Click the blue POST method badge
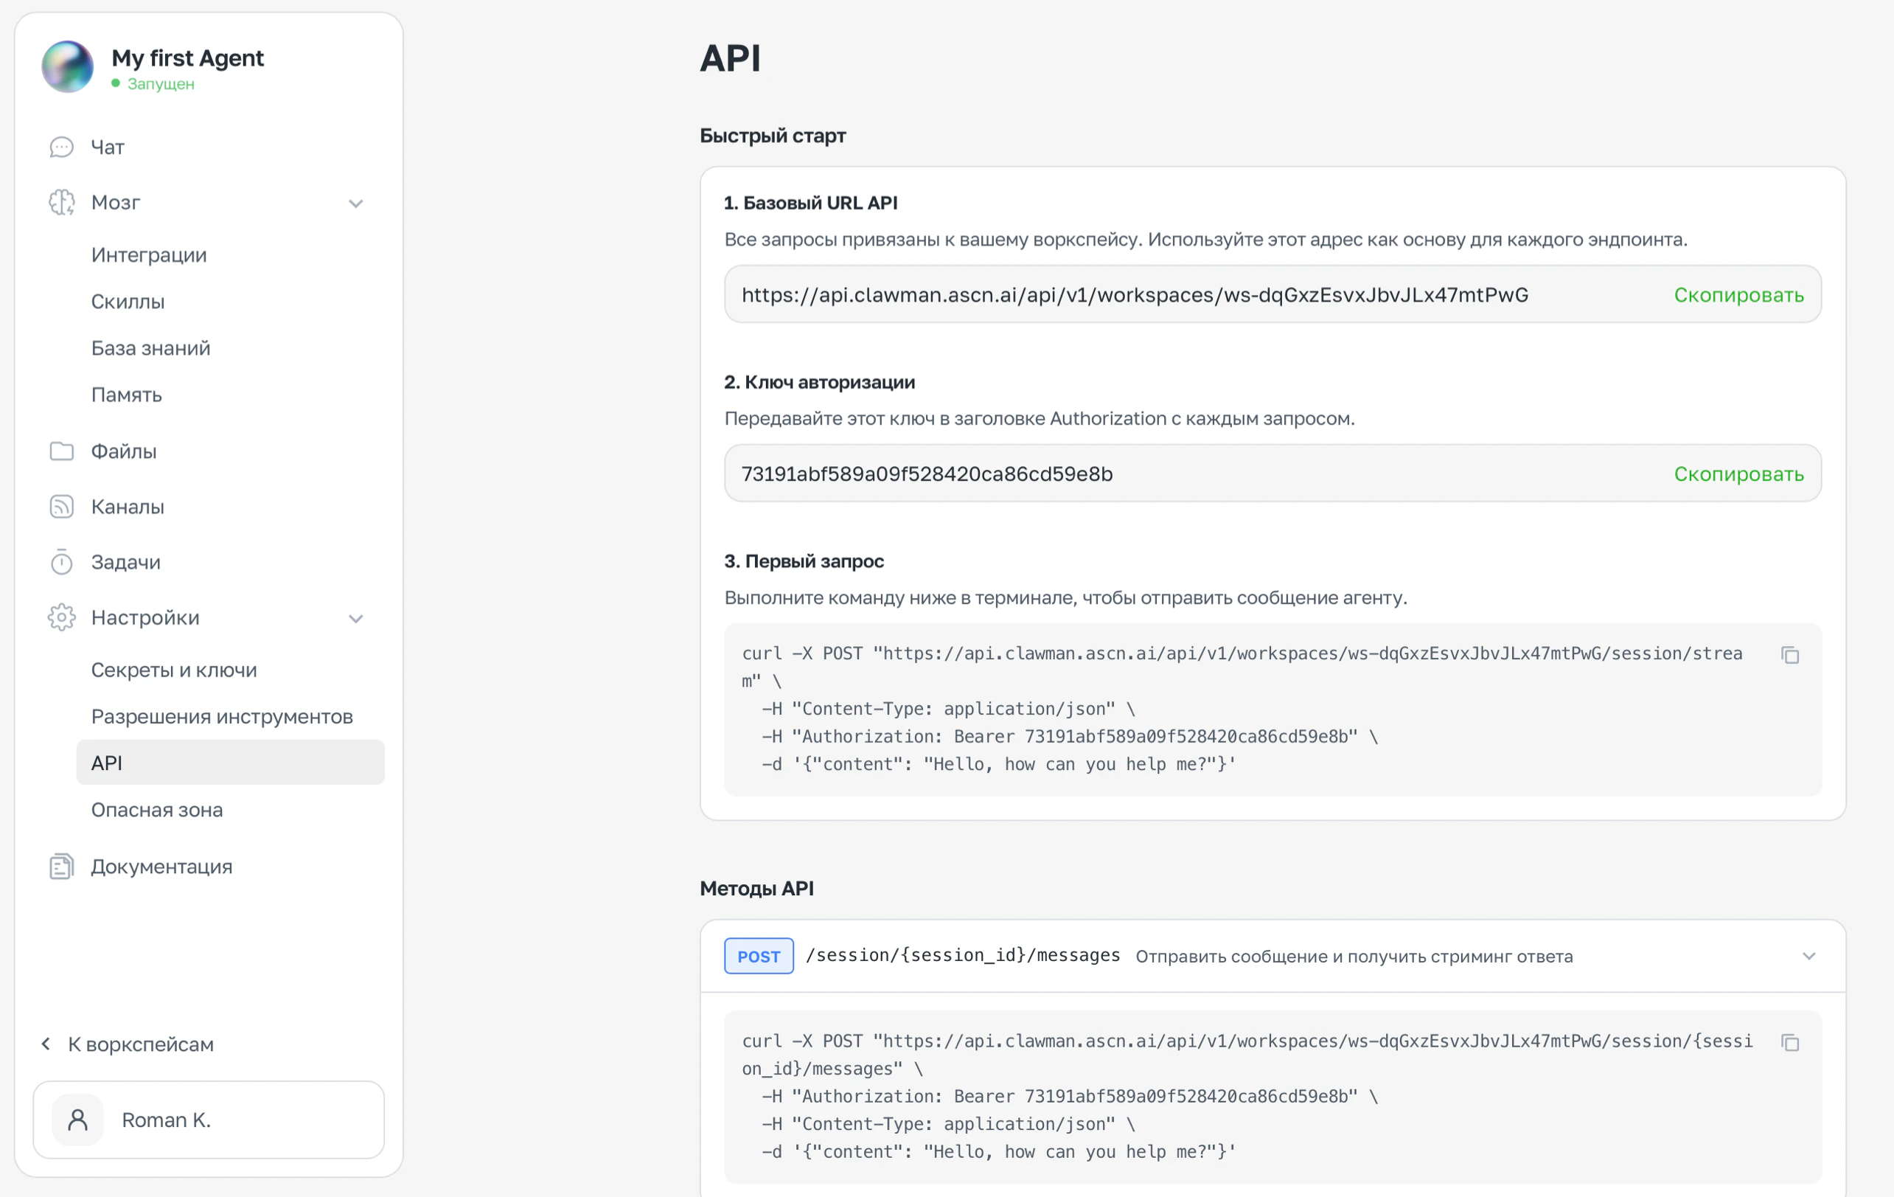 758,956
